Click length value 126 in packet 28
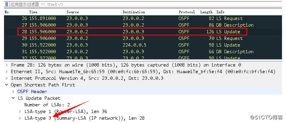 [210, 32]
